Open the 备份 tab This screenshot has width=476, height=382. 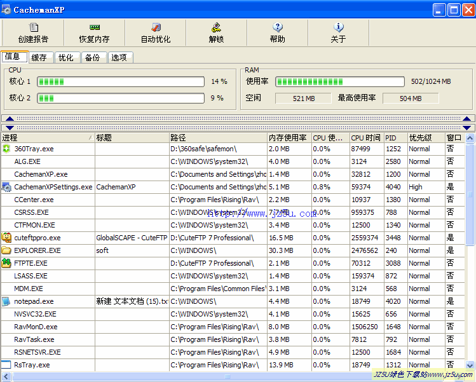94,57
